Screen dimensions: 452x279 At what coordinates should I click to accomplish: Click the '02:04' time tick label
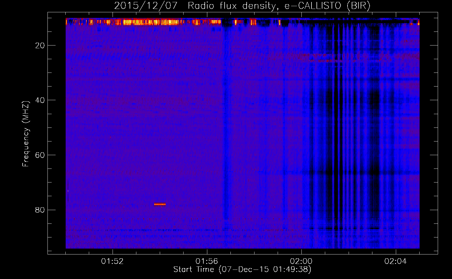pyautogui.click(x=396, y=261)
